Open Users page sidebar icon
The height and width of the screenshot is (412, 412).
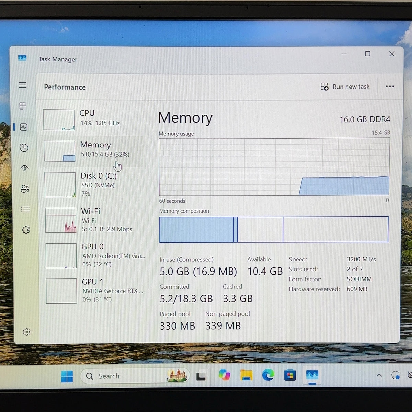pyautogui.click(x=25, y=189)
